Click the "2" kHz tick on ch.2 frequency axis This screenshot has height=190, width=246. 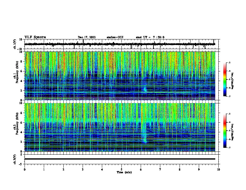[22, 142]
